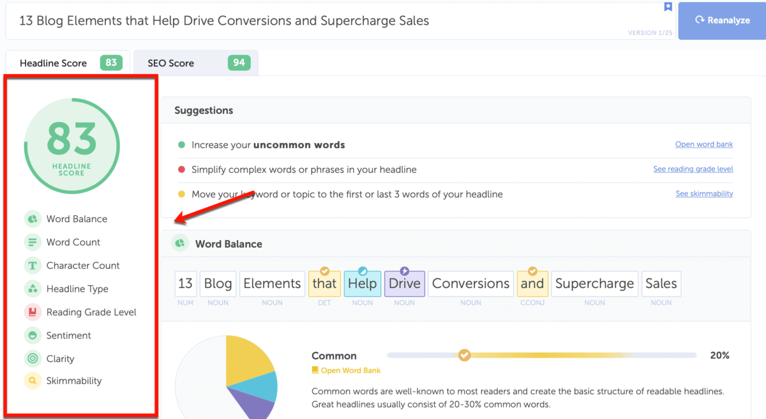Click the Sentiment sidebar icon

tap(33, 335)
